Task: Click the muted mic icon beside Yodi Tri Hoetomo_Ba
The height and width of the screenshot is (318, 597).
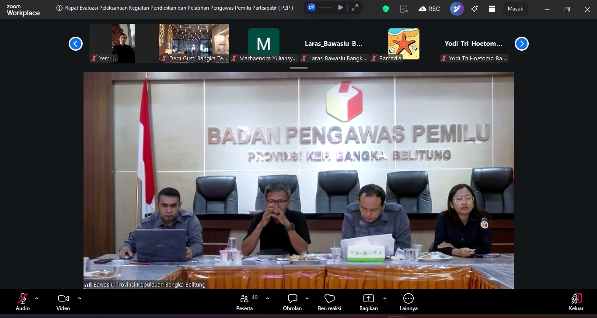Action: click(x=444, y=58)
